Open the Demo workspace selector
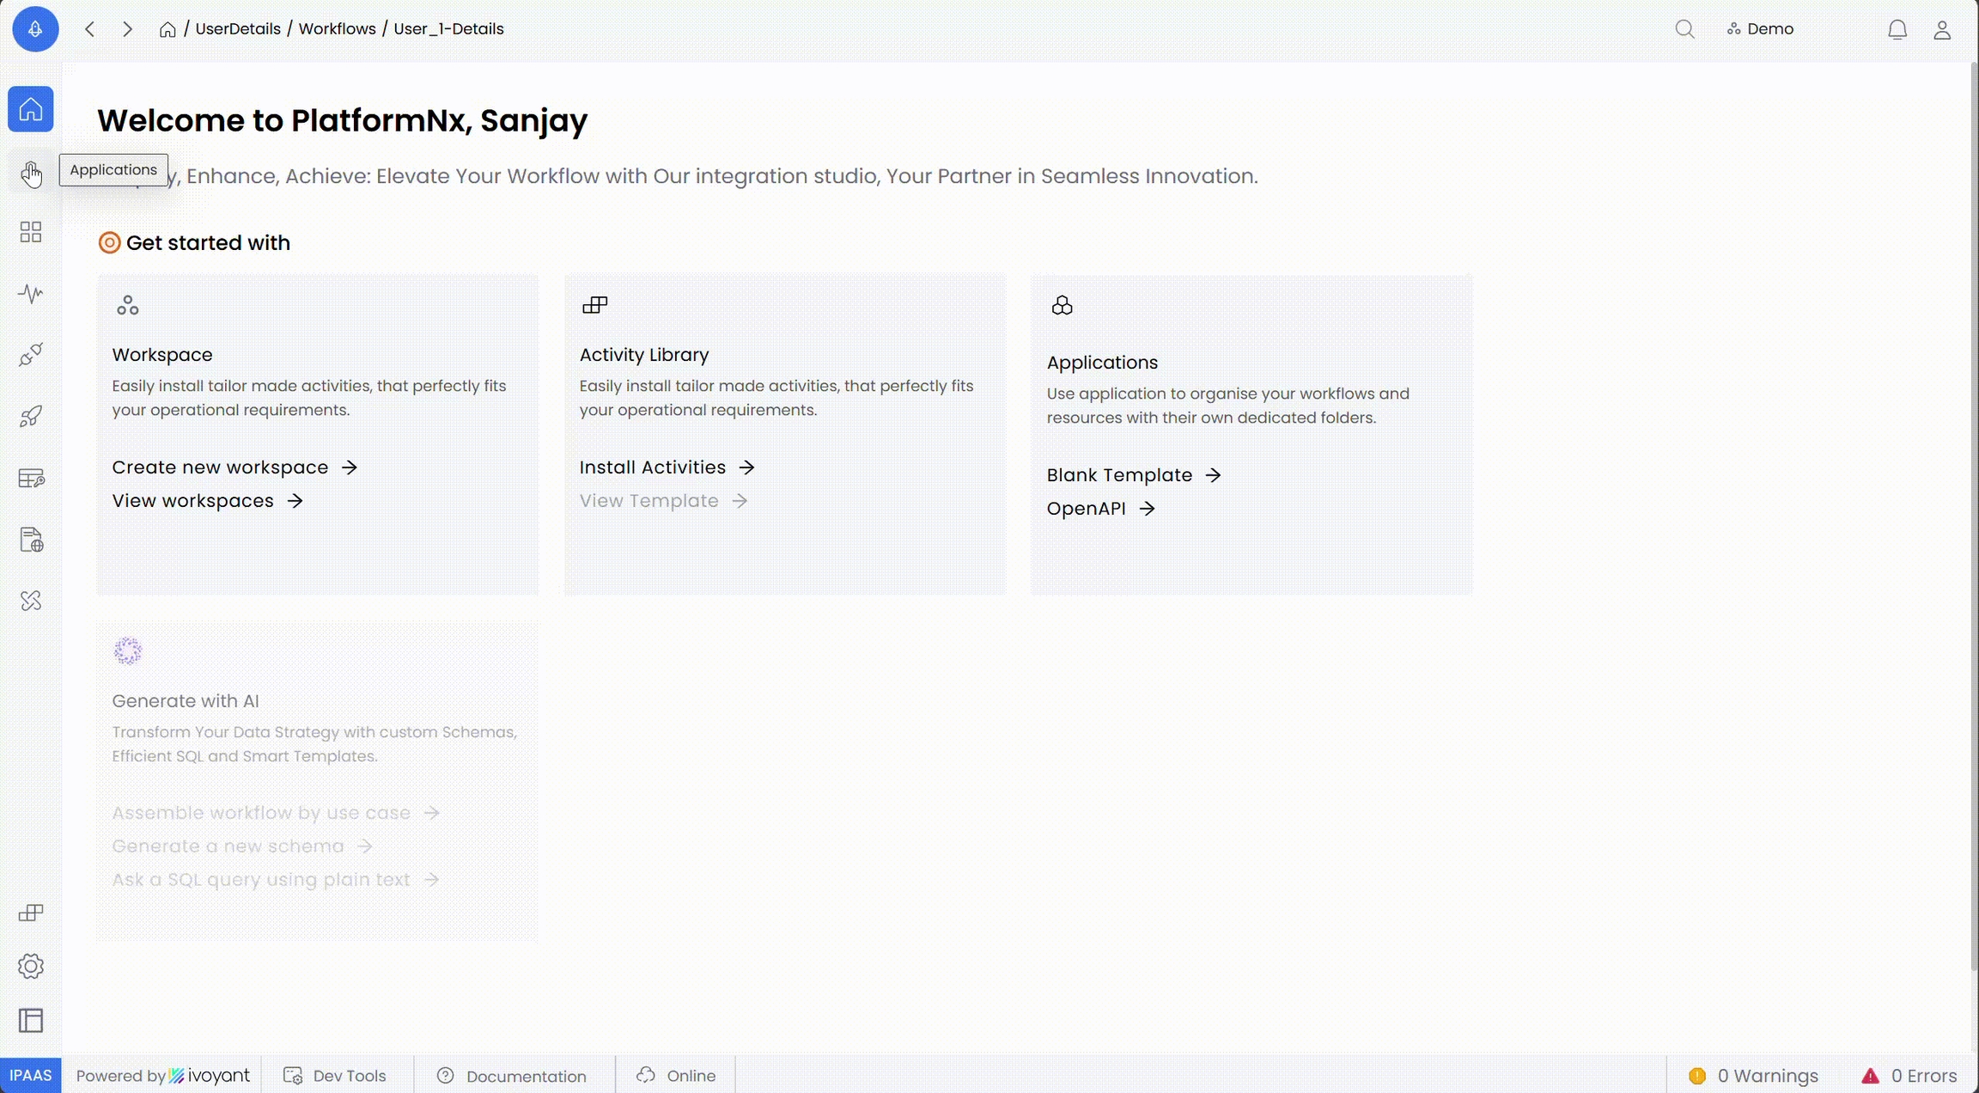 click(1760, 29)
